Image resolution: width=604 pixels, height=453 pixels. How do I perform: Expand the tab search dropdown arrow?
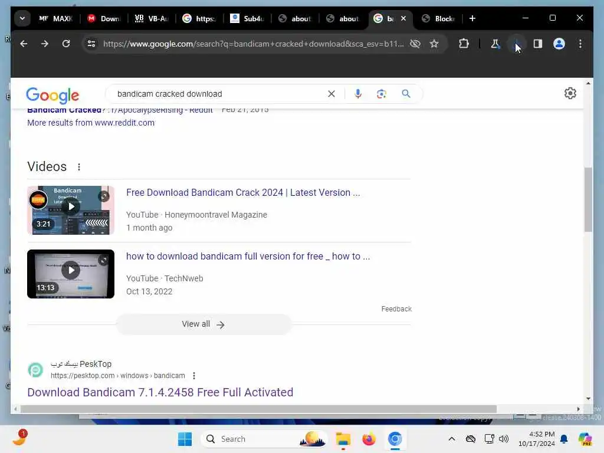[x=22, y=18]
